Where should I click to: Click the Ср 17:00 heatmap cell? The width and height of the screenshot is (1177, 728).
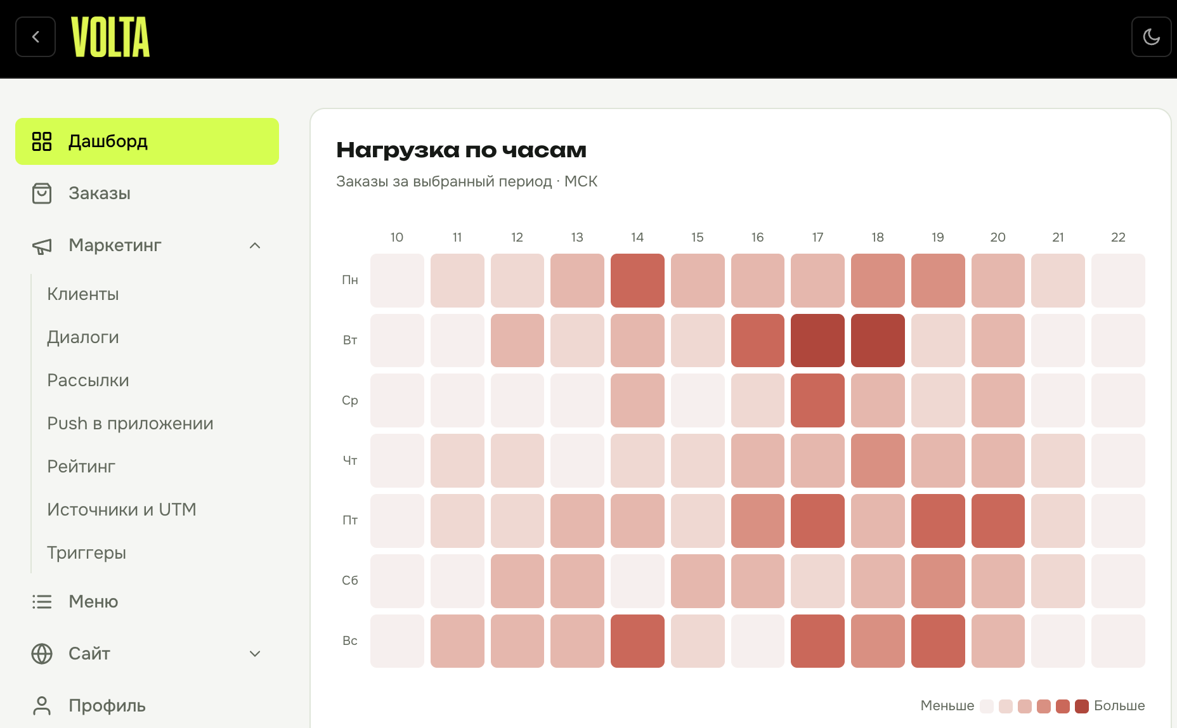(x=817, y=400)
